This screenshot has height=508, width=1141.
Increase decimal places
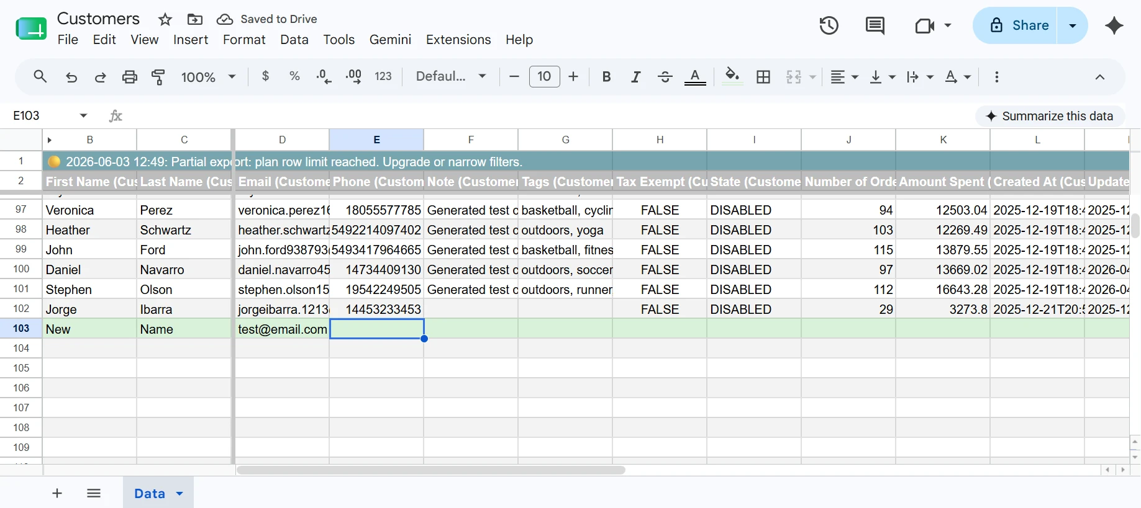tap(353, 76)
